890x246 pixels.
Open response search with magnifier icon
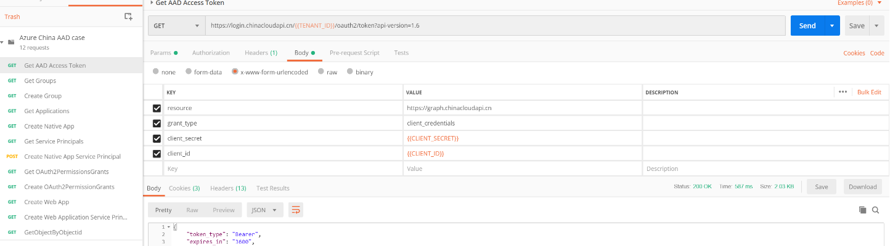[875, 210]
